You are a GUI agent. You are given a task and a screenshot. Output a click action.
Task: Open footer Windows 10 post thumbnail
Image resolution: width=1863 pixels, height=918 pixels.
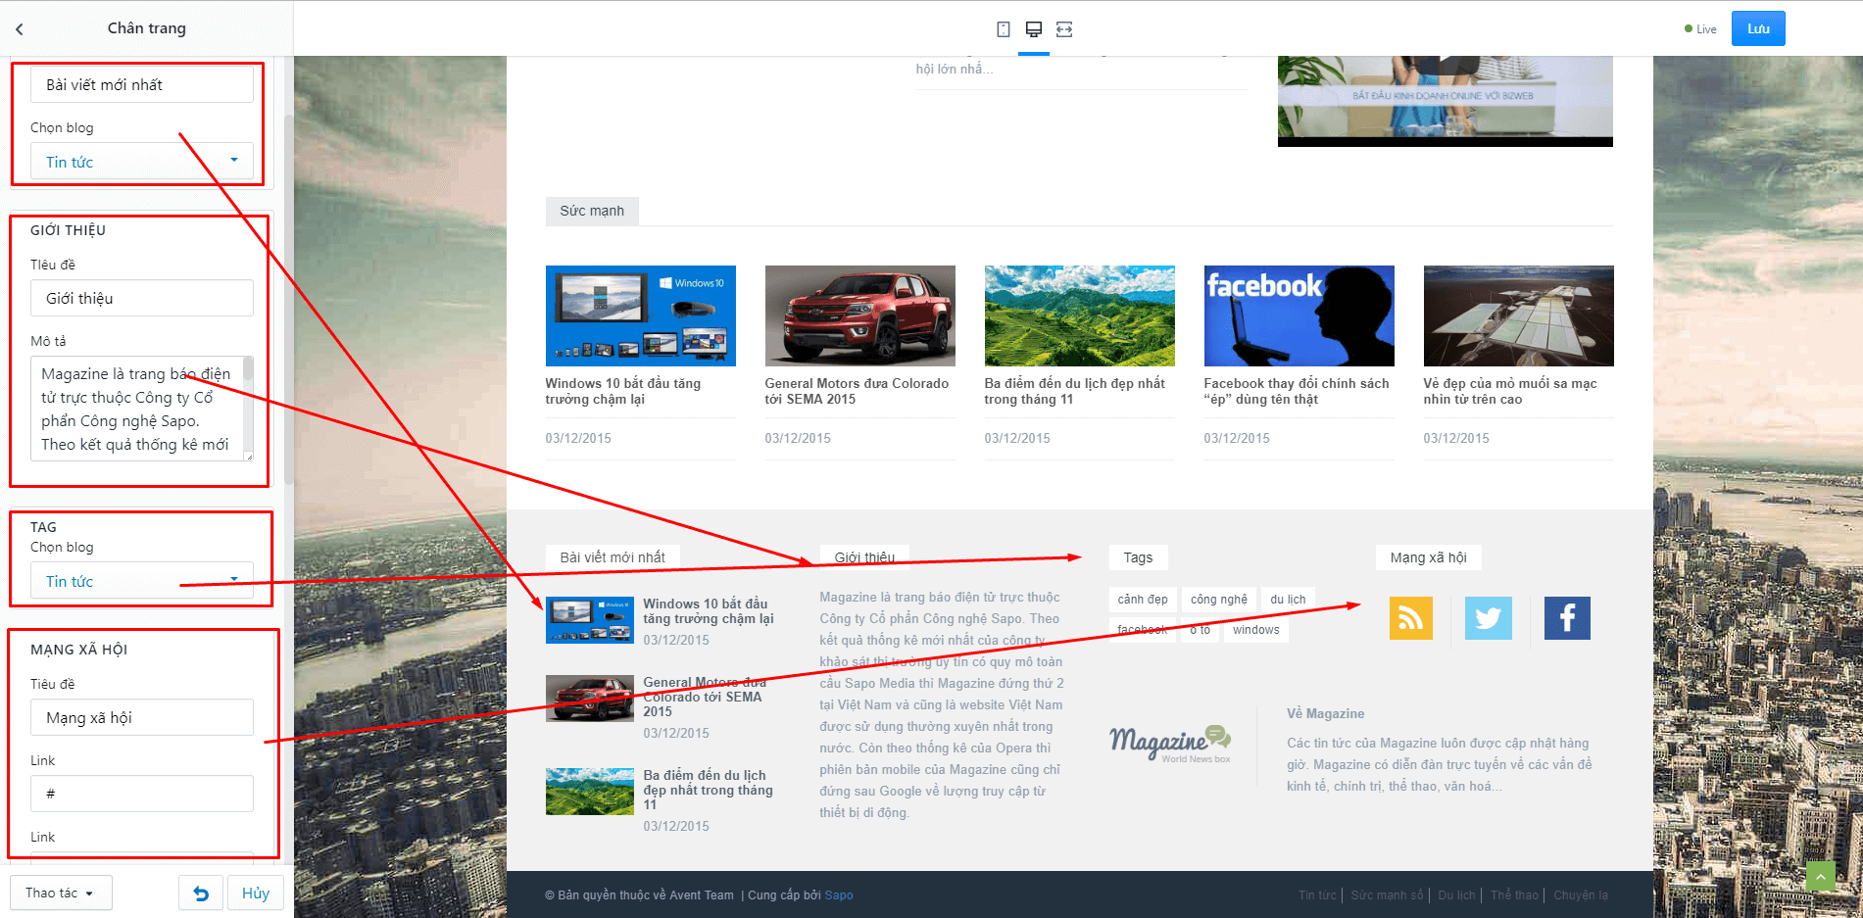[x=590, y=620]
